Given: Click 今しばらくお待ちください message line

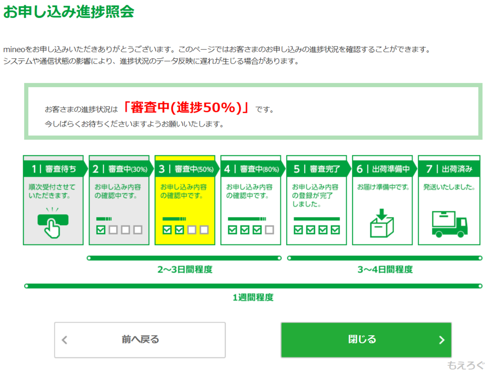Looking at the screenshot, I should coord(134,124).
